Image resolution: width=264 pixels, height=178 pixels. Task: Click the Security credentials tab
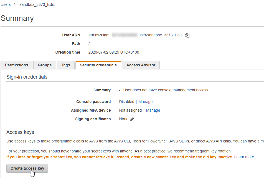pyautogui.click(x=98, y=65)
